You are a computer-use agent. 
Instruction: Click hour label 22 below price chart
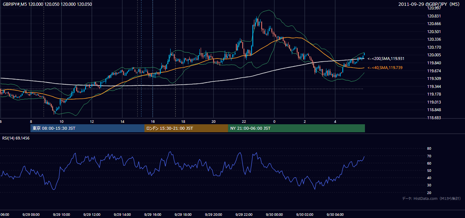tap(244, 121)
